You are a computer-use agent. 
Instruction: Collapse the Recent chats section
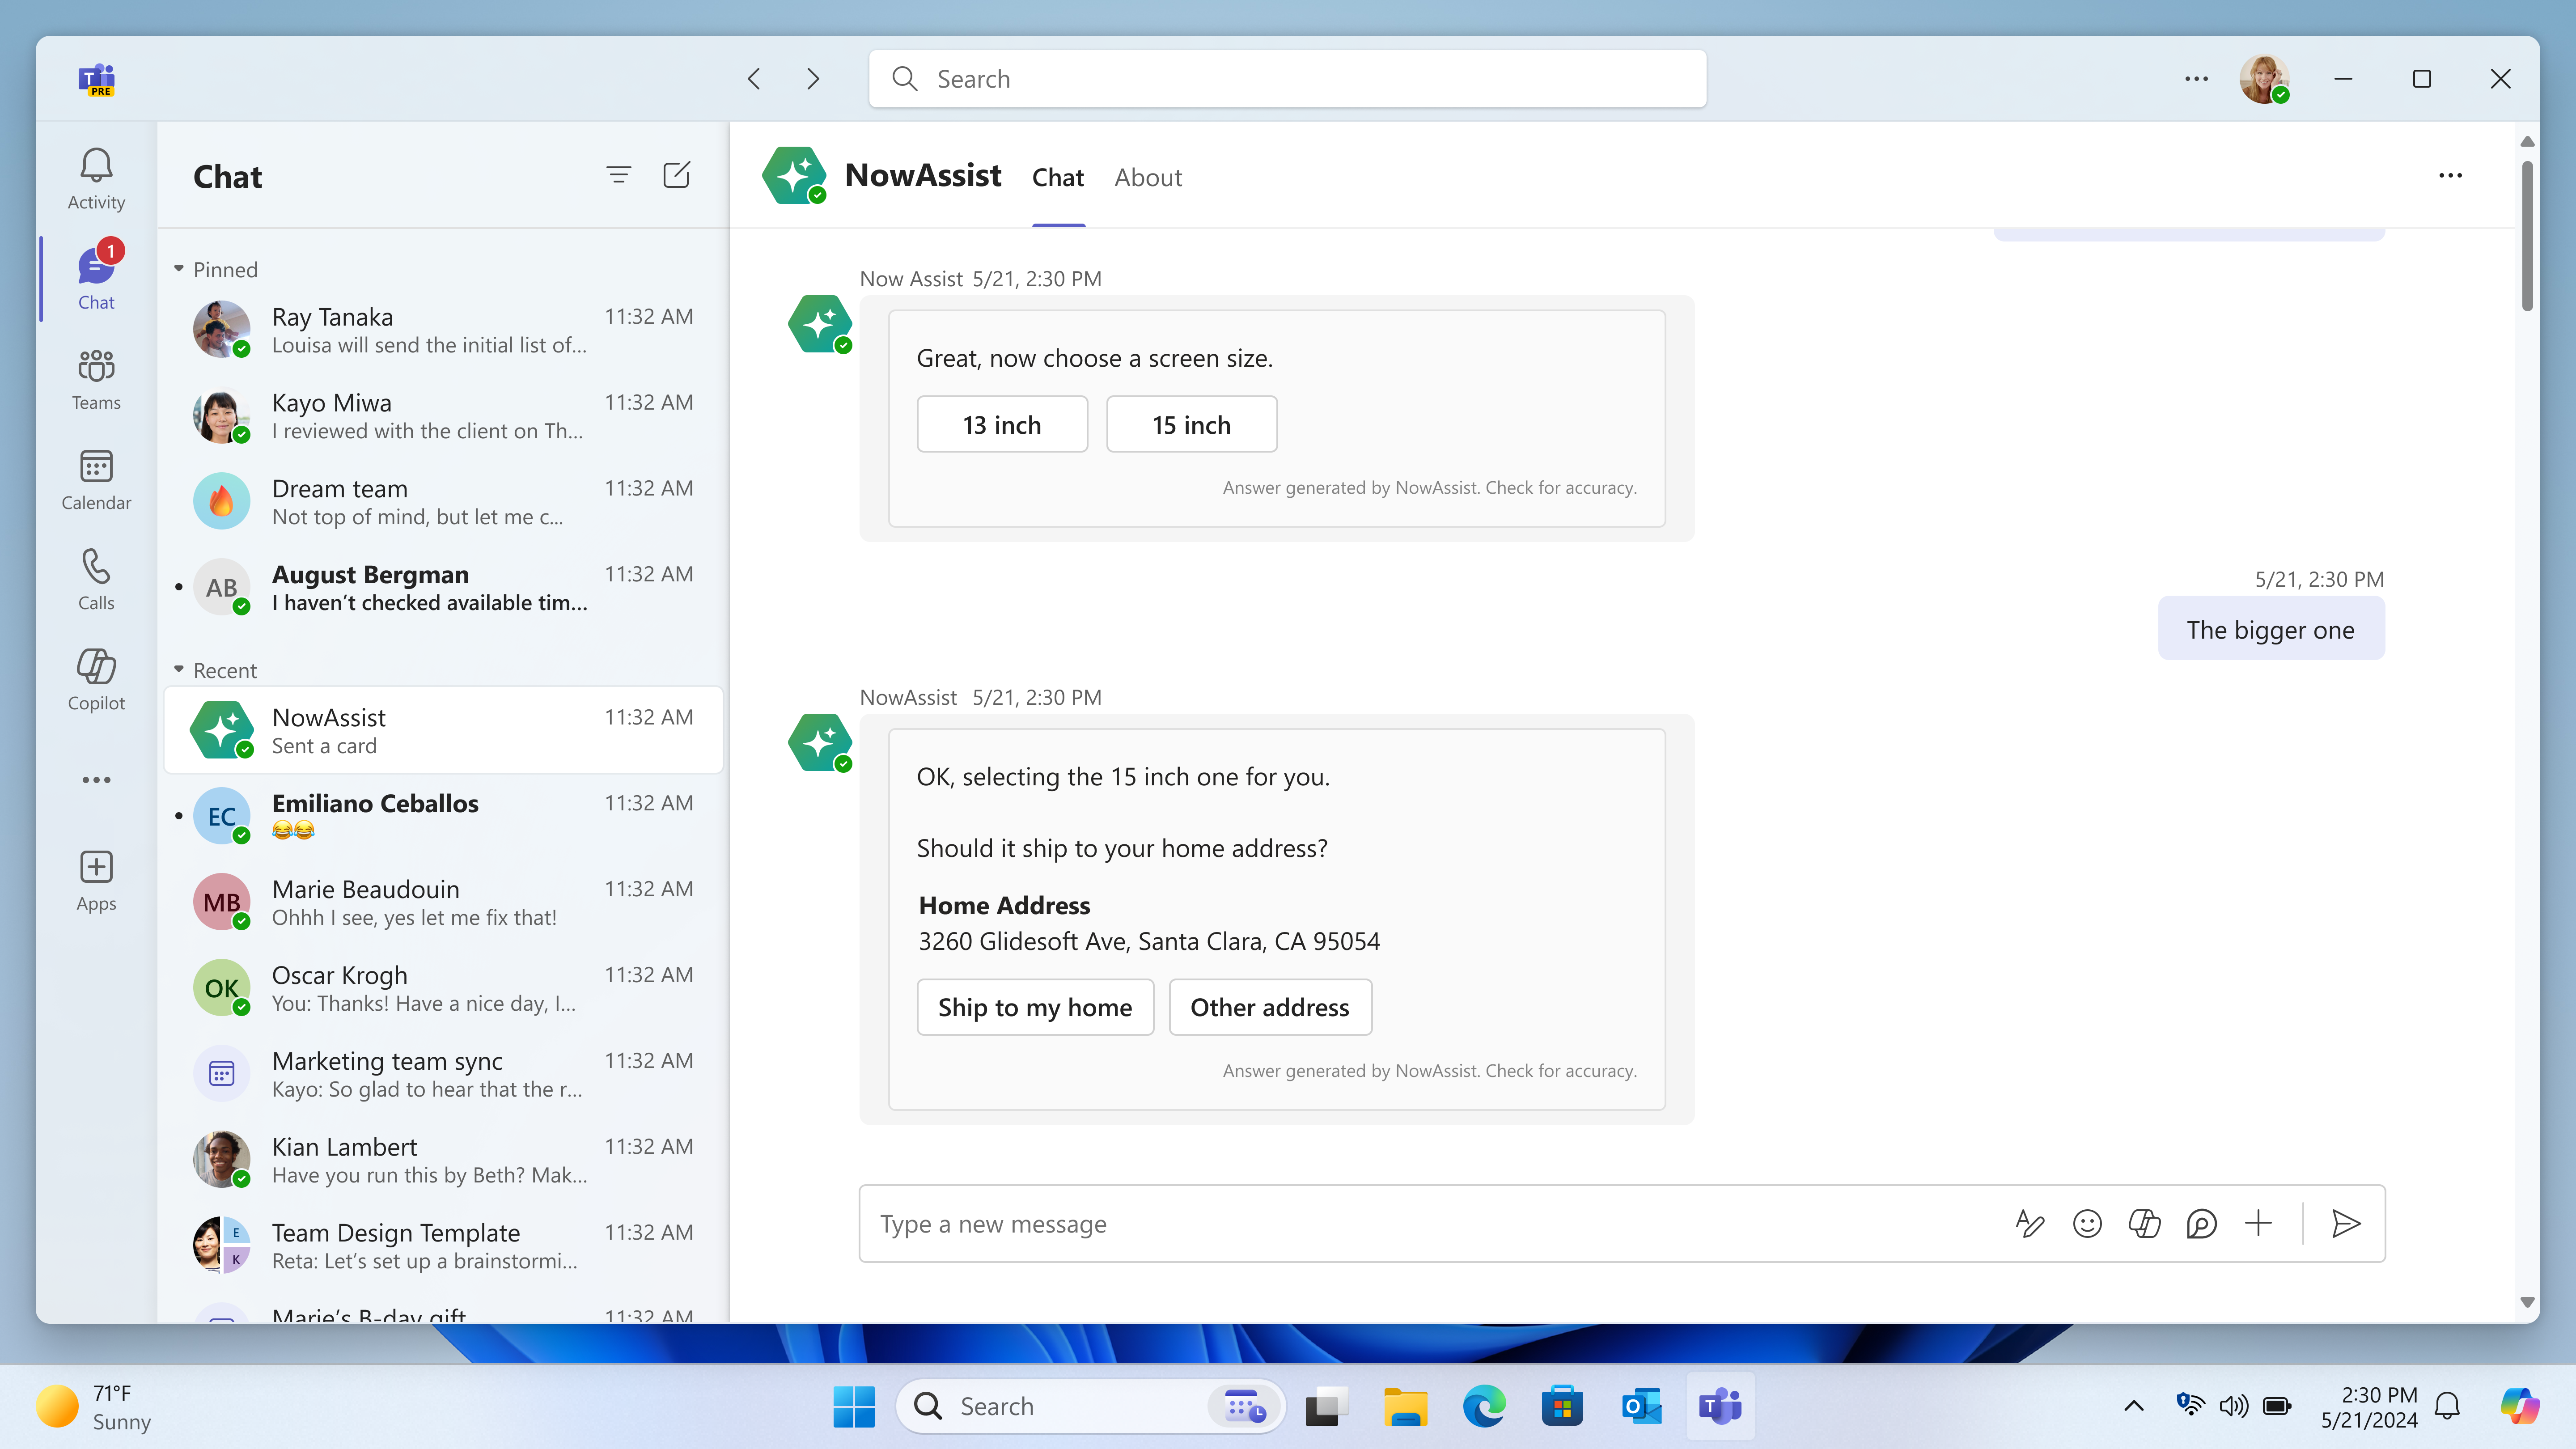pos(180,670)
